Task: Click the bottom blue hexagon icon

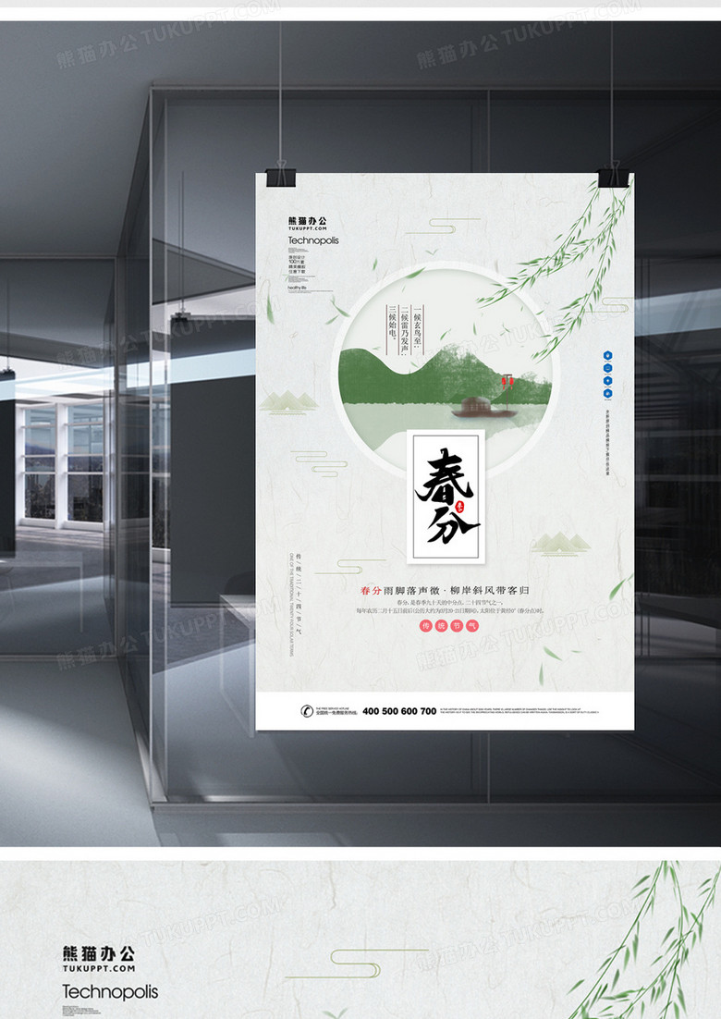Action: (607, 380)
